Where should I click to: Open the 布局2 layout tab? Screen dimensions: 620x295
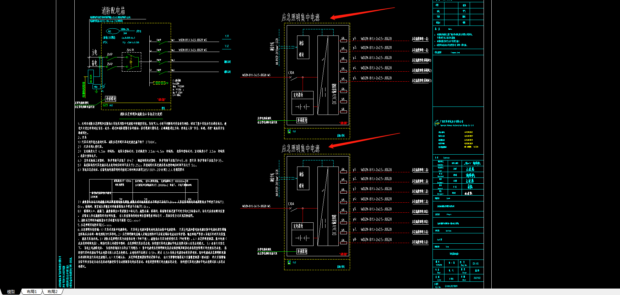point(52,292)
